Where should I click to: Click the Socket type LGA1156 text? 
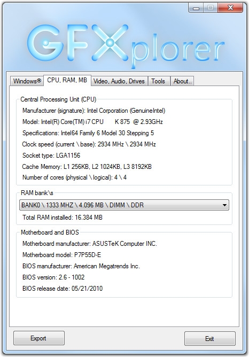coord(51,156)
